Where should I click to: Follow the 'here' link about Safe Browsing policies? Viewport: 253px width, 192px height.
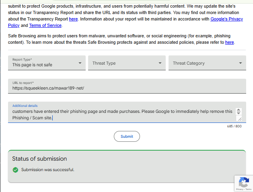pyautogui.click(x=229, y=42)
